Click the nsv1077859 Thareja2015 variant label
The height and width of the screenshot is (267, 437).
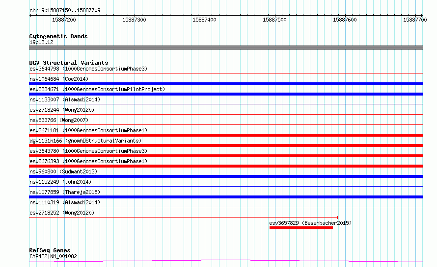[x=65, y=192]
